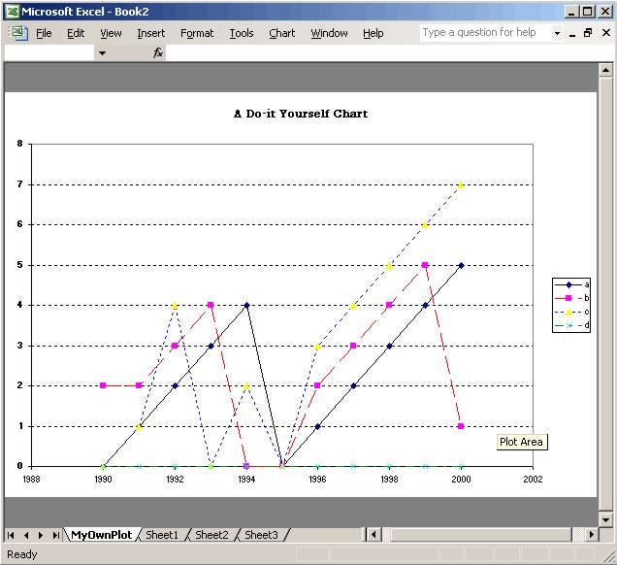Jump to first sheet tab arrow
Viewport: 617px width, 565px height.
click(x=12, y=535)
